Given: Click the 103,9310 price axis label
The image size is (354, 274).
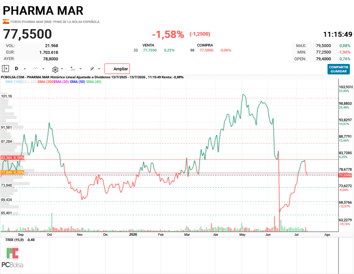Looking at the screenshot, I should tap(346, 87).
